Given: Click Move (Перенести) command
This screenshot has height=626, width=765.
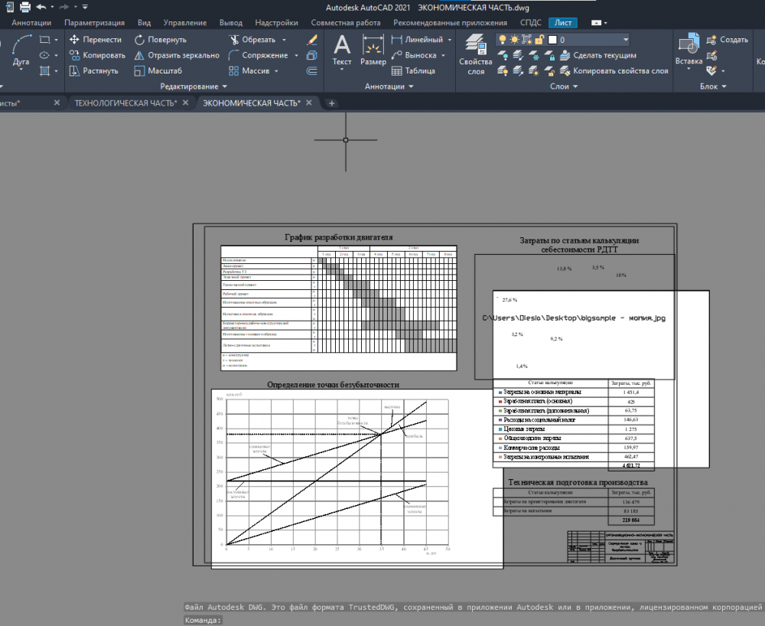Looking at the screenshot, I should (95, 40).
